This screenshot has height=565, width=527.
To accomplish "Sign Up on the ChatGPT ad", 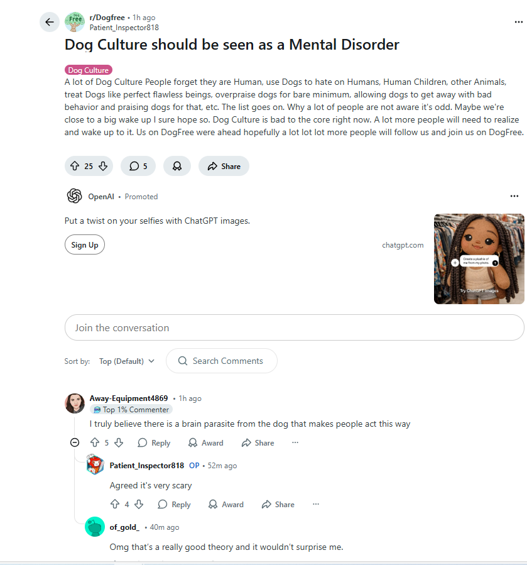I will (85, 244).
